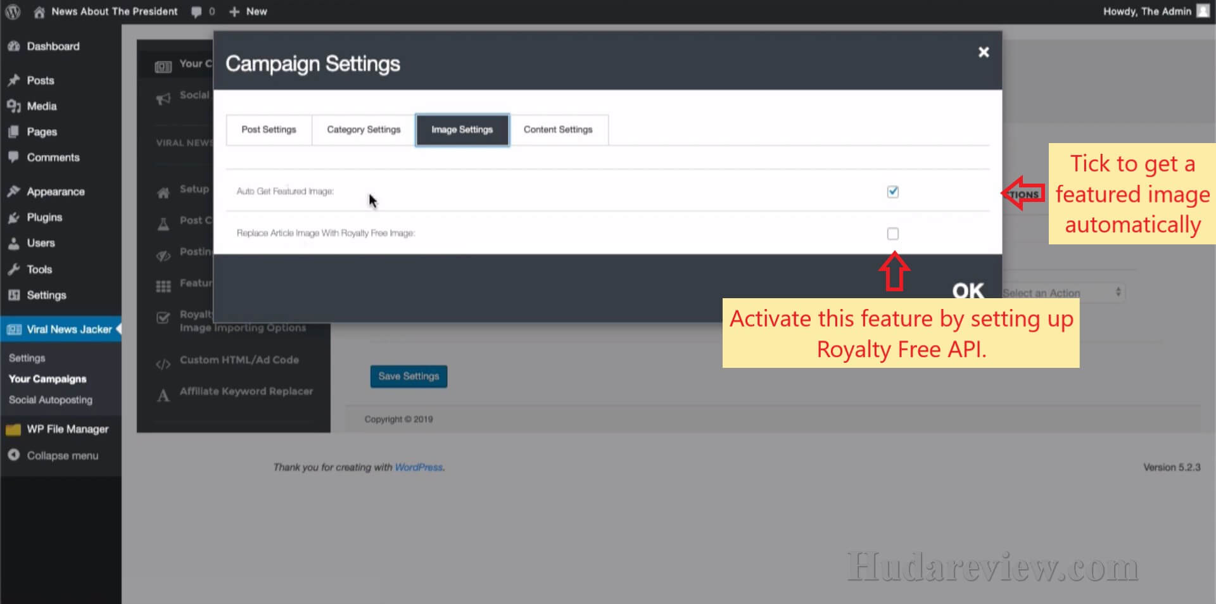Click the Collapse menu arrow icon

coord(13,455)
